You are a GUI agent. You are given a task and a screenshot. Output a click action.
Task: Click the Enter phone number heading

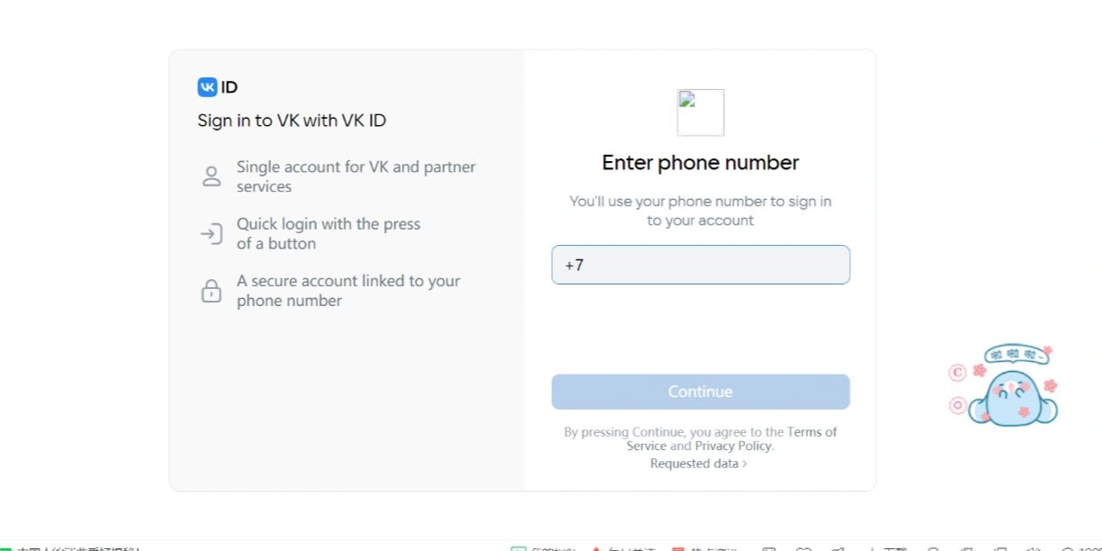pyautogui.click(x=700, y=163)
